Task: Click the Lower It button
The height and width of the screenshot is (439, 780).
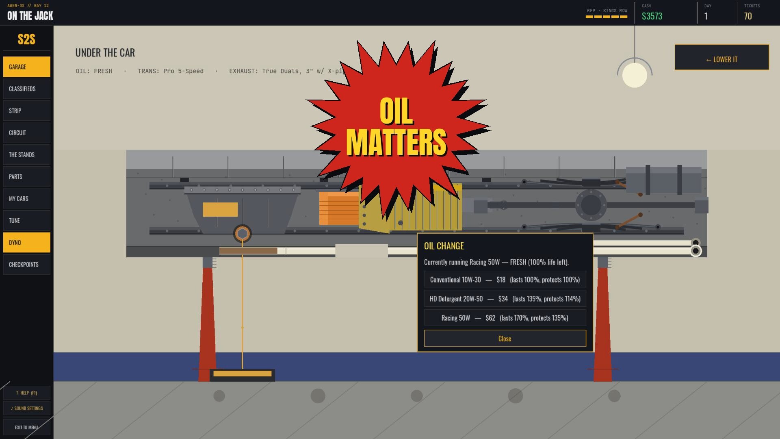Action: [x=721, y=57]
